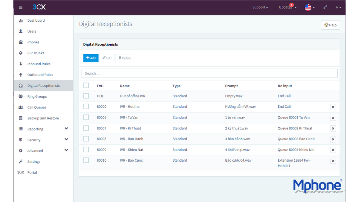Screen dimensions: 359x202
Task: Click the 'Hướng dẫn IVR.wav' prompt cell
Action: [240, 107]
